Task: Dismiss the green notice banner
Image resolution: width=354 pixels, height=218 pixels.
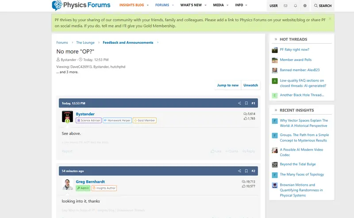Action: (x=330, y=19)
